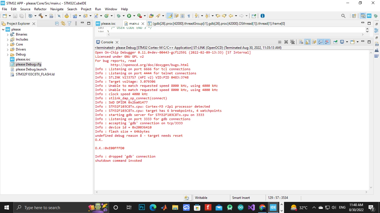The width and height of the screenshot is (380, 213).
Task: Click the New file toolbar icon
Action: 5,16
